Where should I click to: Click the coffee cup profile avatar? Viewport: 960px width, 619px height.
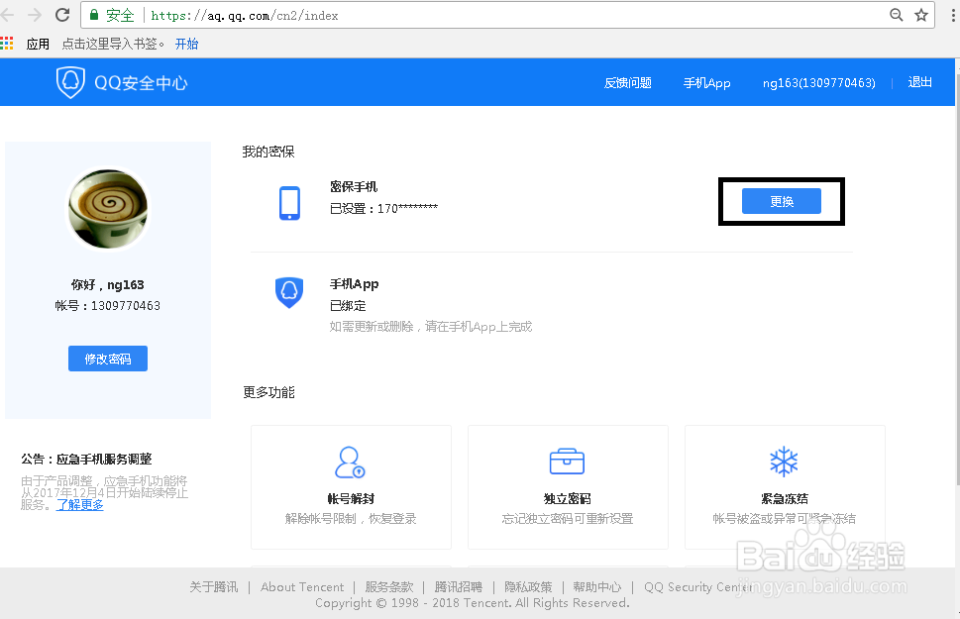point(108,209)
